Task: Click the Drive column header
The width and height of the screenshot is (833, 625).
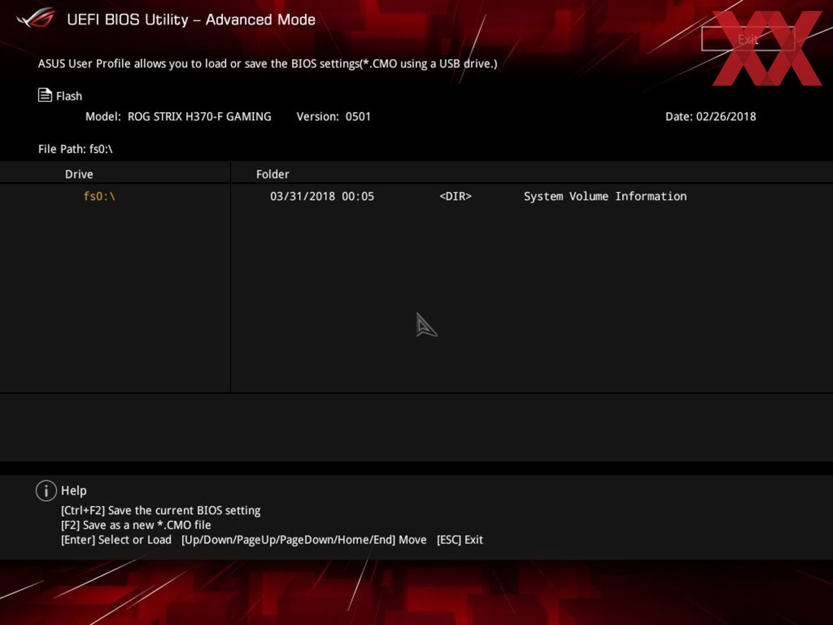Action: [x=79, y=174]
